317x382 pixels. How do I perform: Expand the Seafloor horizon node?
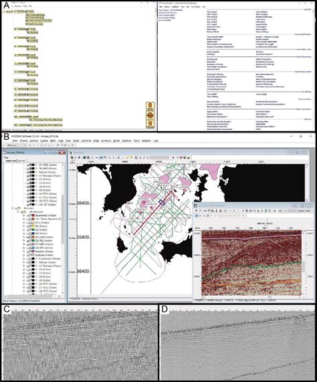tap(24, 255)
